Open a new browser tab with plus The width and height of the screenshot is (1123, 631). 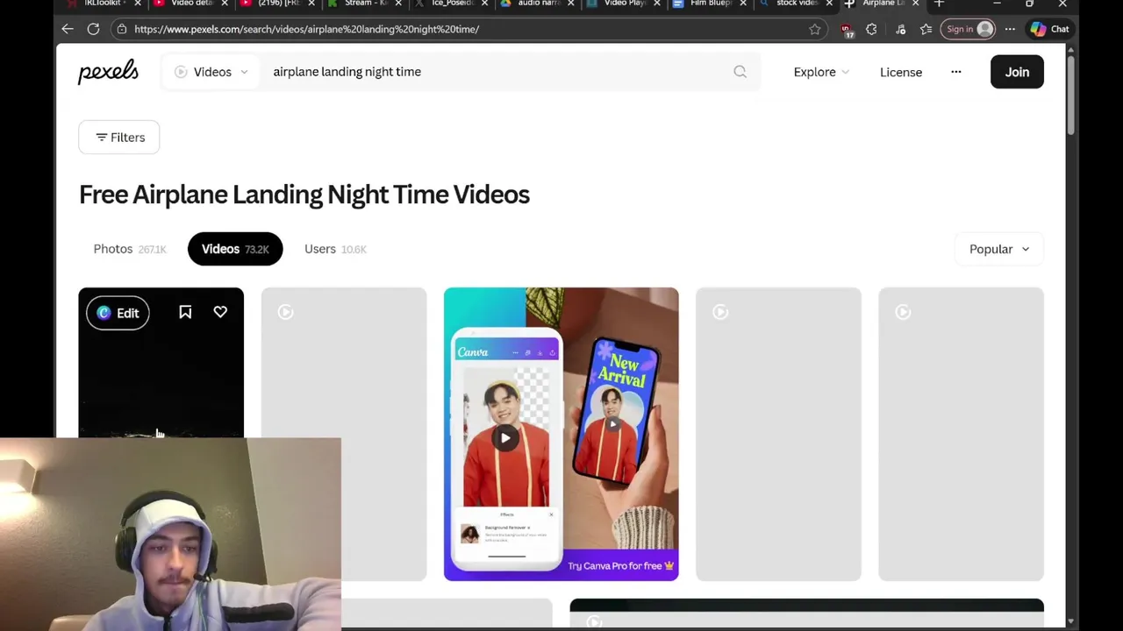pos(939,4)
